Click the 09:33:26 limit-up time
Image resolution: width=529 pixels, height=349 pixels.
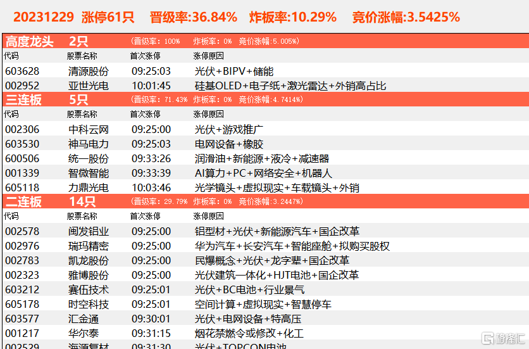(x=151, y=158)
